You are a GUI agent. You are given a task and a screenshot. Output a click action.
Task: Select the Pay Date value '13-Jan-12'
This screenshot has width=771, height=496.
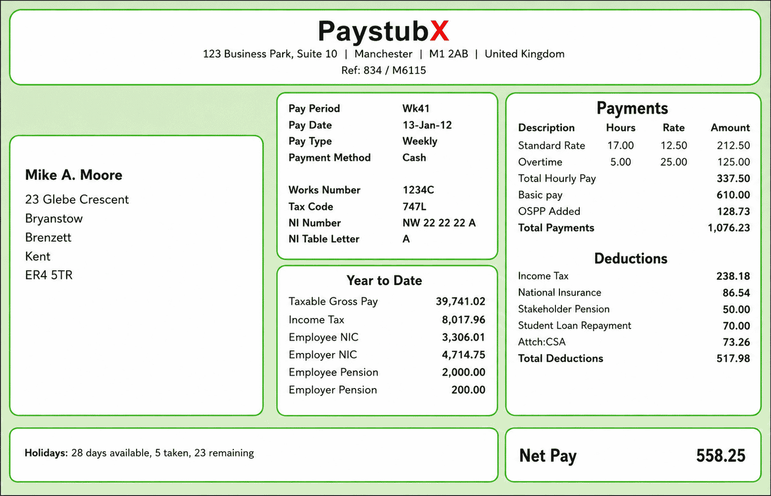click(427, 125)
